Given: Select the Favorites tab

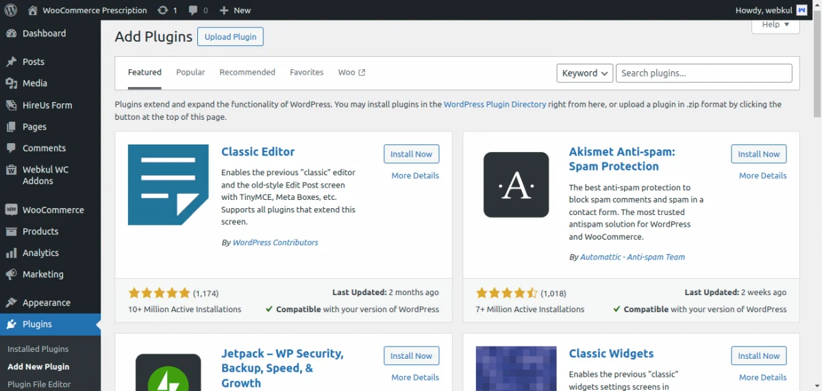Looking at the screenshot, I should (306, 73).
